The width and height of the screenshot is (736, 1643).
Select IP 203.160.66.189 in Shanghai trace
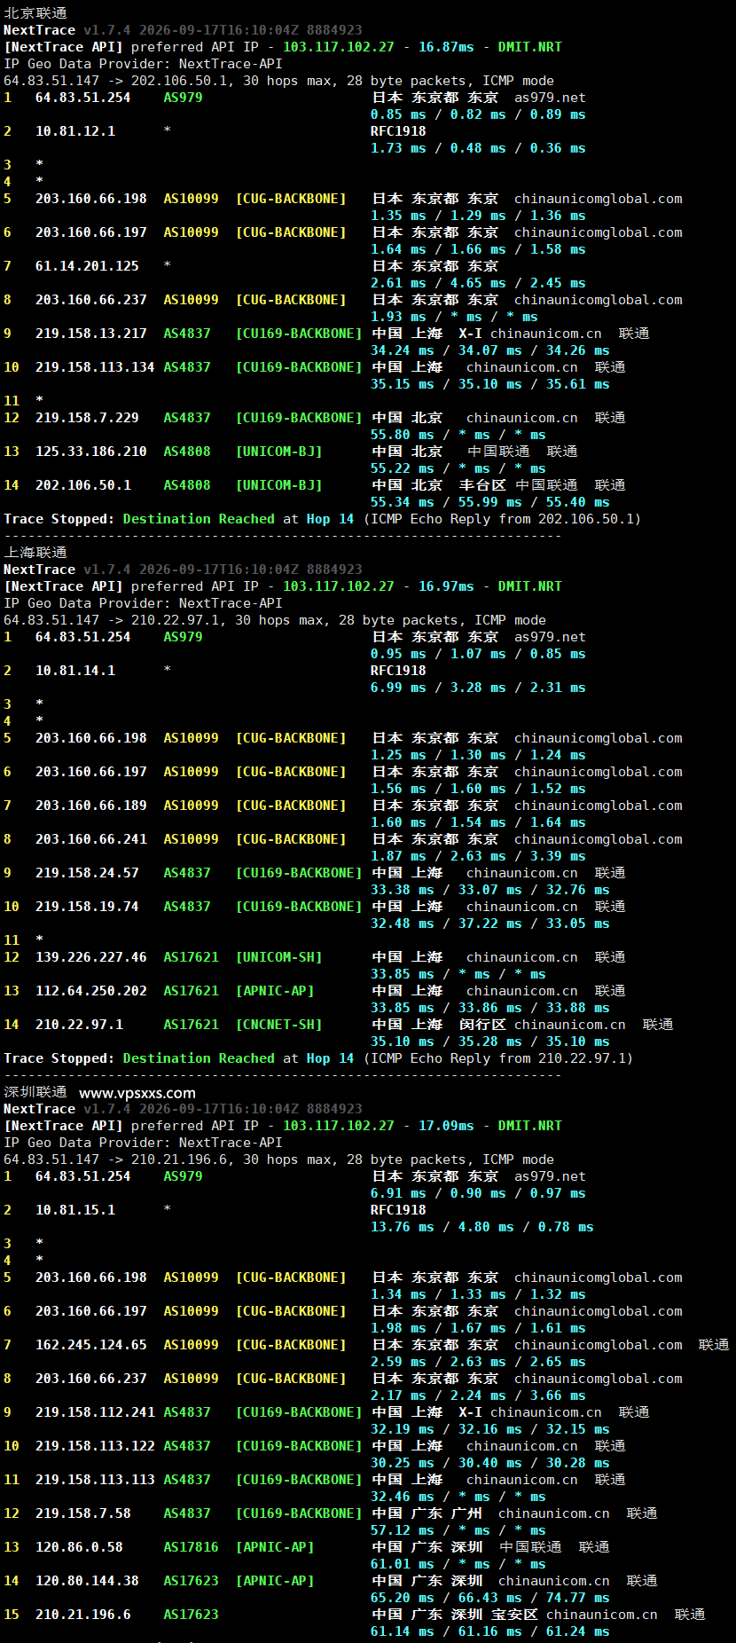click(x=91, y=806)
